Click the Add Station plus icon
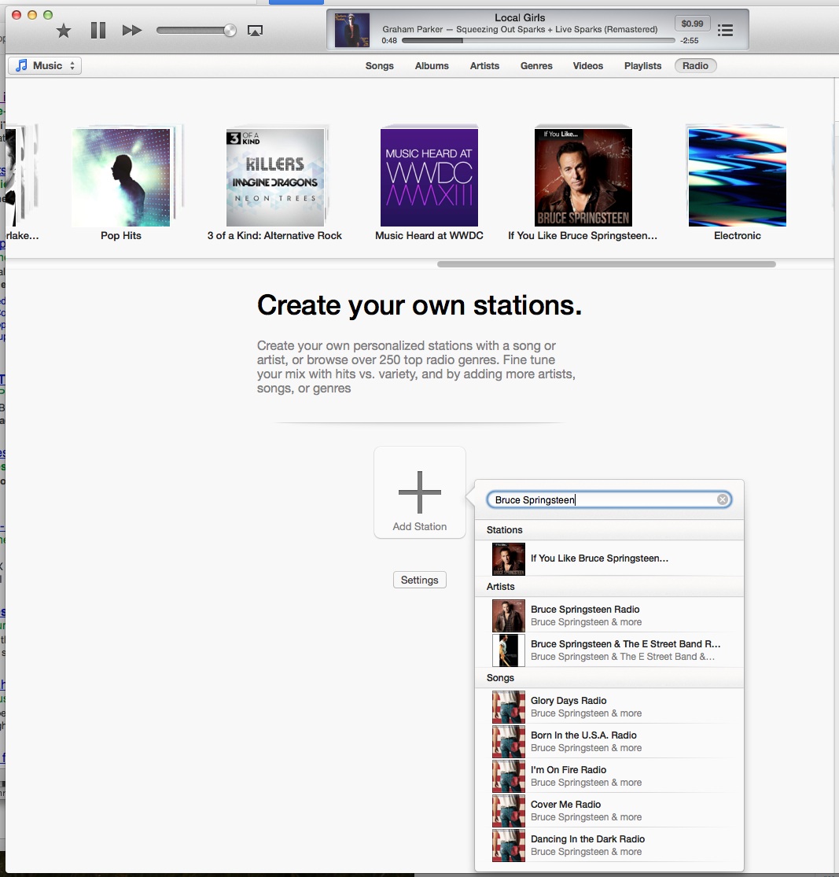 pyautogui.click(x=419, y=492)
